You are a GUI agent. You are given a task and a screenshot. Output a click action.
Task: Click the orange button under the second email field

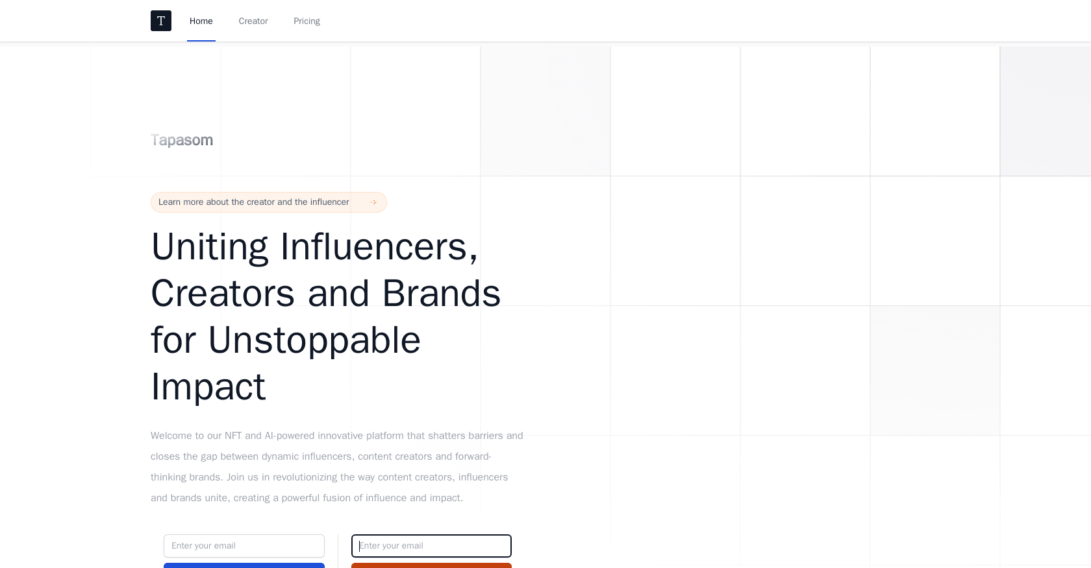tap(431, 565)
